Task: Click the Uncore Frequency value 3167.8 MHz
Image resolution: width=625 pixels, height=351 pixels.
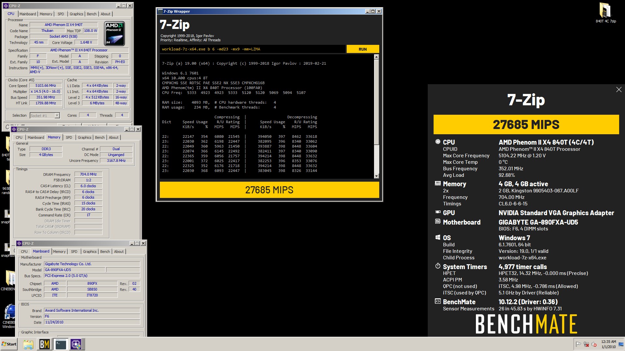Action: click(116, 161)
